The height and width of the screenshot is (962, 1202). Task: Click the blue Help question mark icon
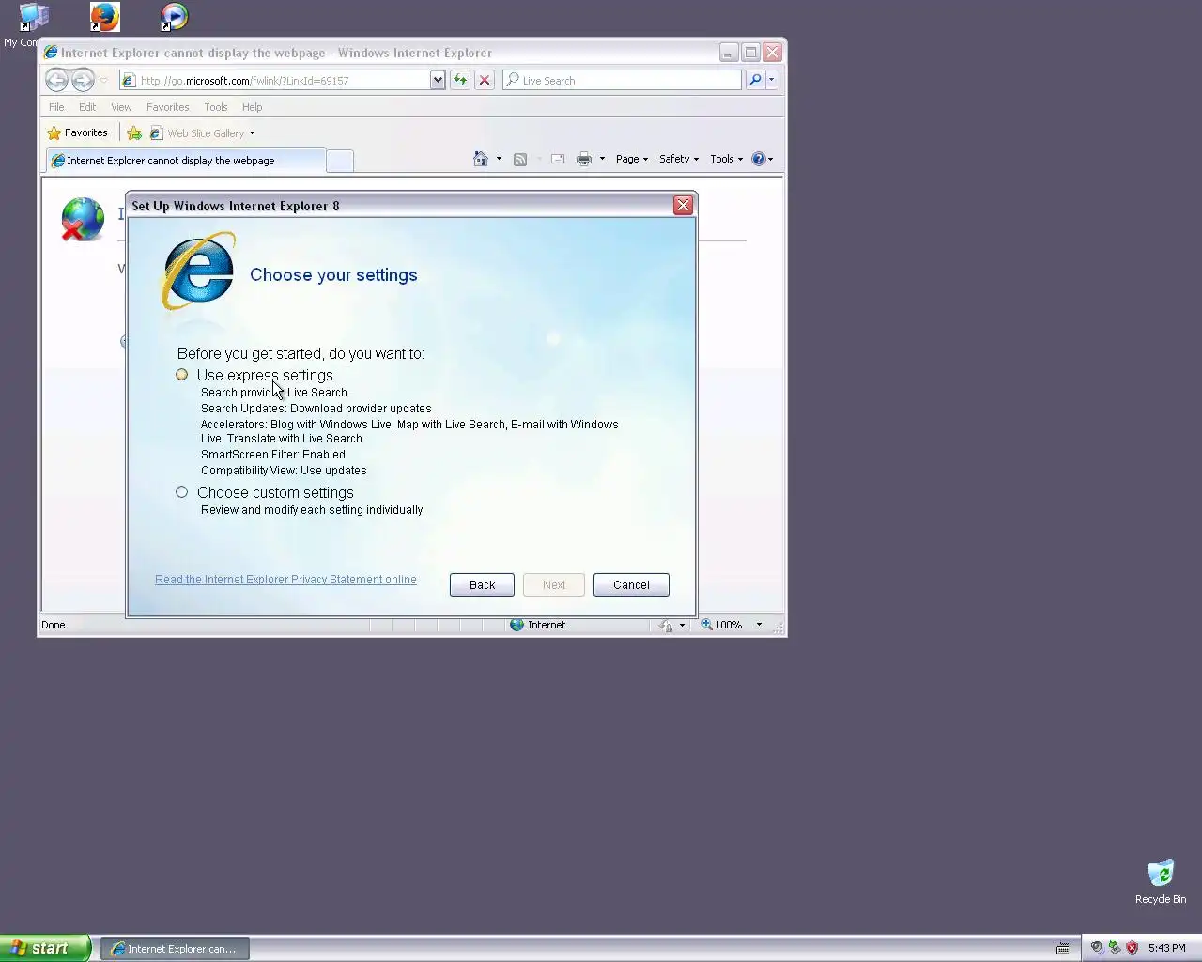click(x=759, y=159)
